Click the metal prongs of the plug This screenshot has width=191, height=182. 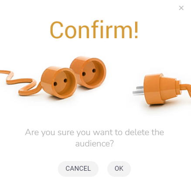138,90
